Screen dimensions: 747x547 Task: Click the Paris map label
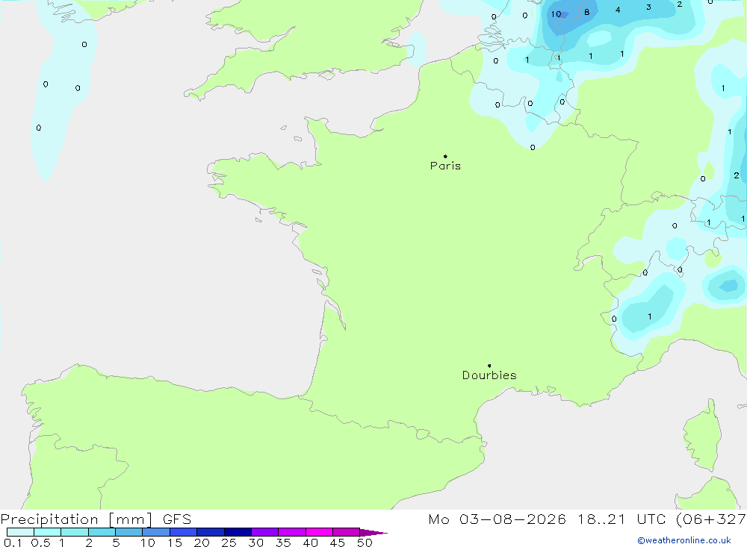point(445,166)
